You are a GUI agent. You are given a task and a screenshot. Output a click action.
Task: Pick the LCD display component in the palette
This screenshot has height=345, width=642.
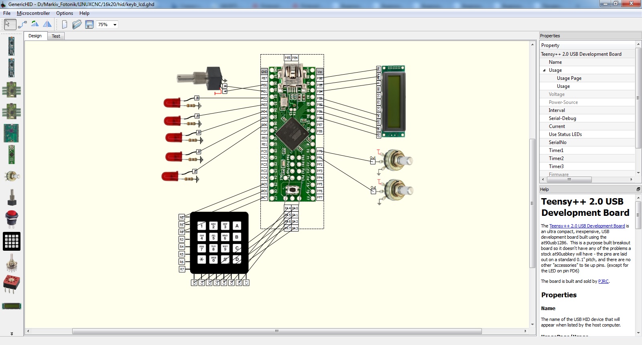point(12,306)
